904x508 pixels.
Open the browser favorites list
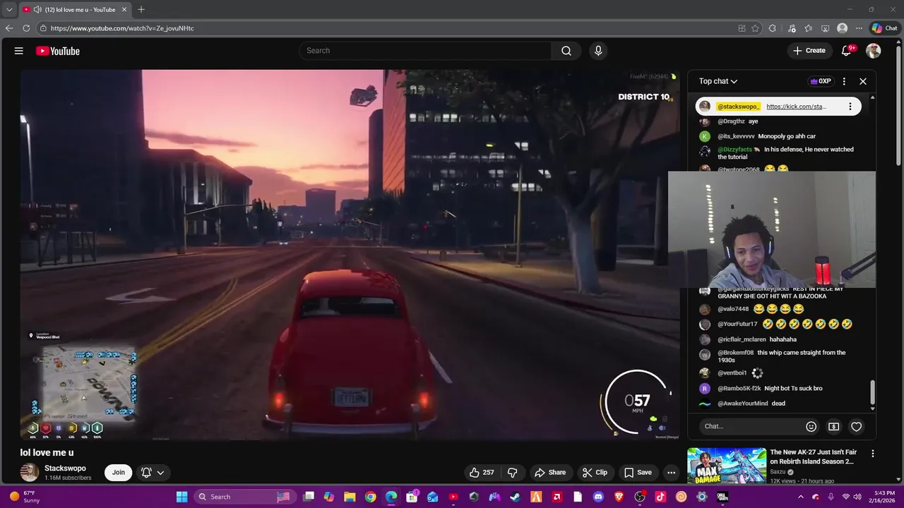(808, 28)
